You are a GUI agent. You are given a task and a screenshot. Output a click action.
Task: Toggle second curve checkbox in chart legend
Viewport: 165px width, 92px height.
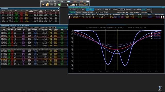pos(152,34)
